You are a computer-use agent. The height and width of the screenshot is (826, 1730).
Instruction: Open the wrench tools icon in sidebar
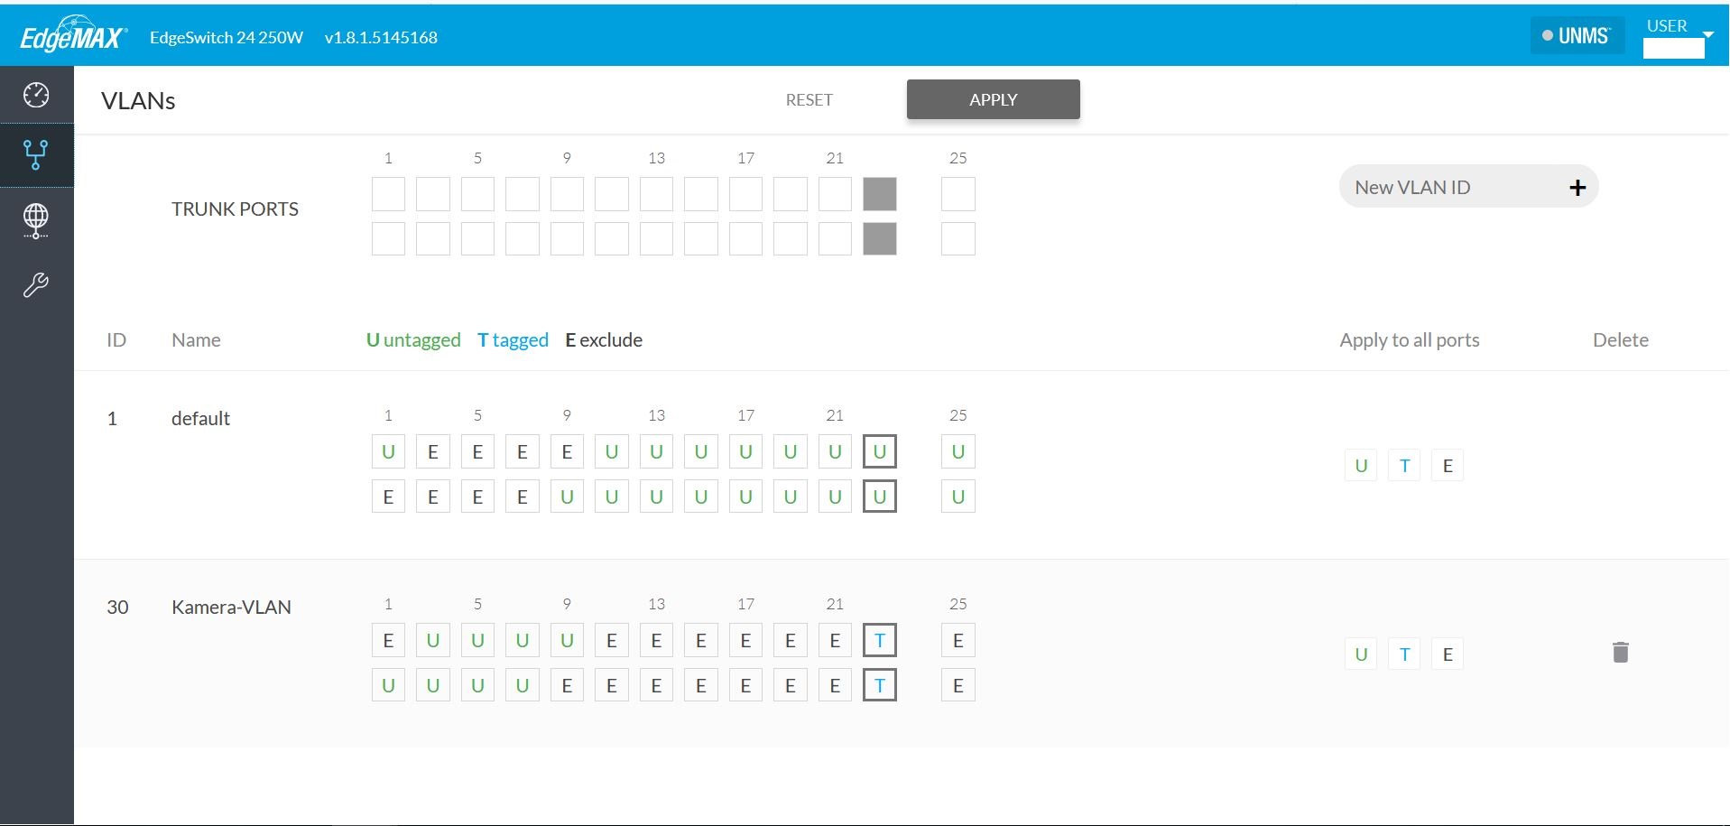pos(36,285)
